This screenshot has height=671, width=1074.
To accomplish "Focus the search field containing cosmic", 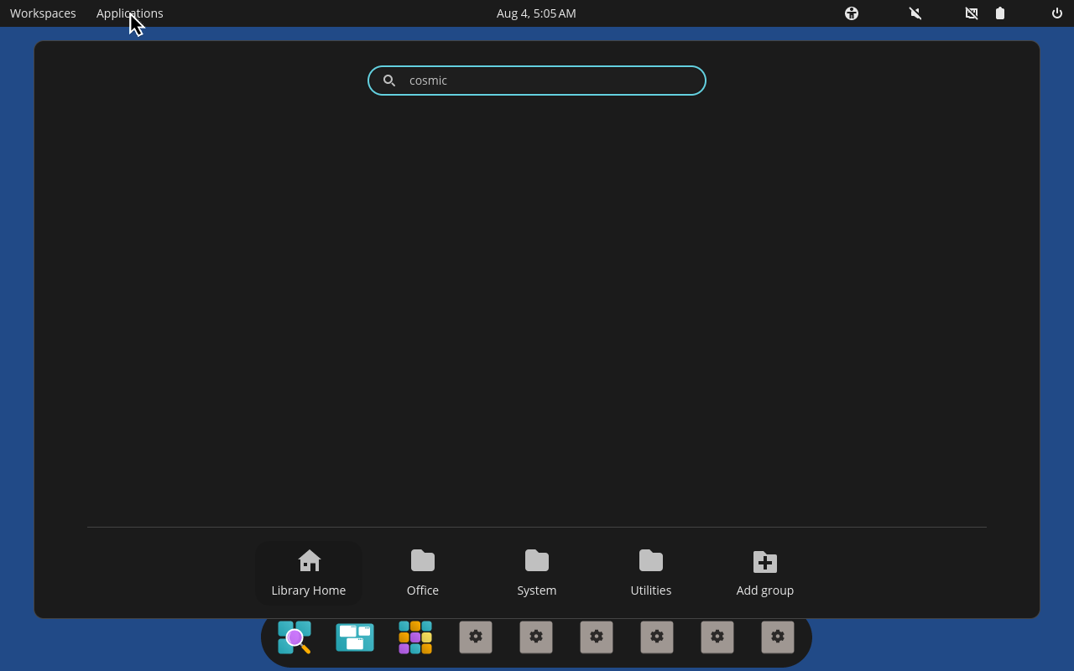I will (x=537, y=81).
